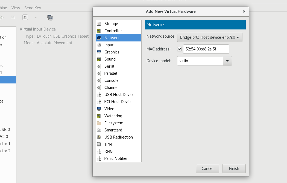Open the Network source dropdown
Screen dimensions: 287x183
tap(210, 37)
